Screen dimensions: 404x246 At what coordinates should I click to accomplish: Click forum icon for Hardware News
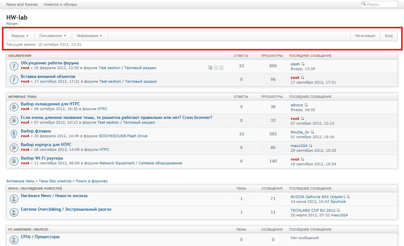[x=14, y=198]
